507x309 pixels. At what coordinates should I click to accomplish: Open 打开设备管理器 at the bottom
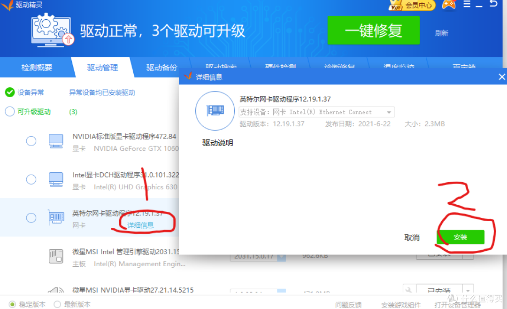pos(457,305)
